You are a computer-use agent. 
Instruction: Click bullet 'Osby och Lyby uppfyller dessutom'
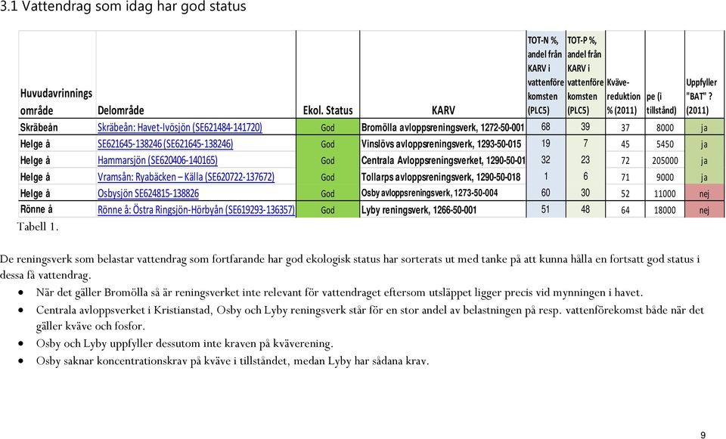pos(185,343)
